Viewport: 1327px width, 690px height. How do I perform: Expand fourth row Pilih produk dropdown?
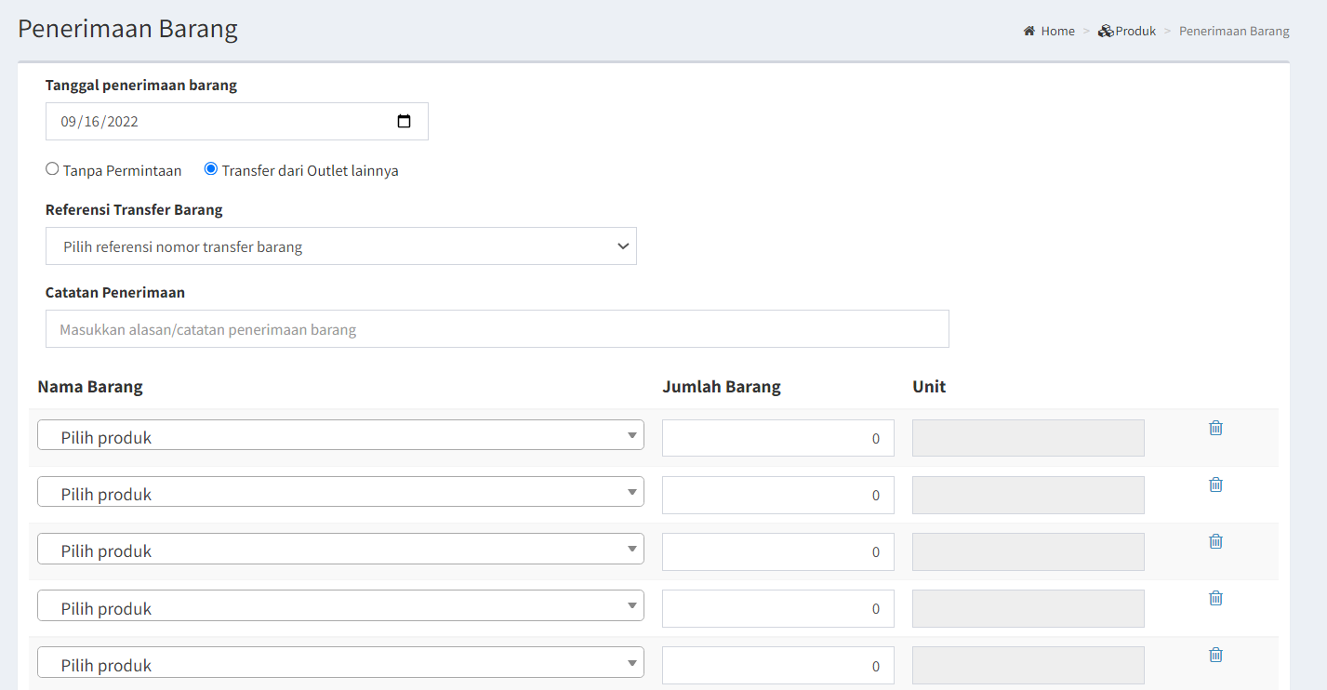coord(340,605)
